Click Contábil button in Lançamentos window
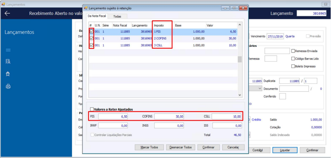 pyautogui.click(x=258, y=150)
